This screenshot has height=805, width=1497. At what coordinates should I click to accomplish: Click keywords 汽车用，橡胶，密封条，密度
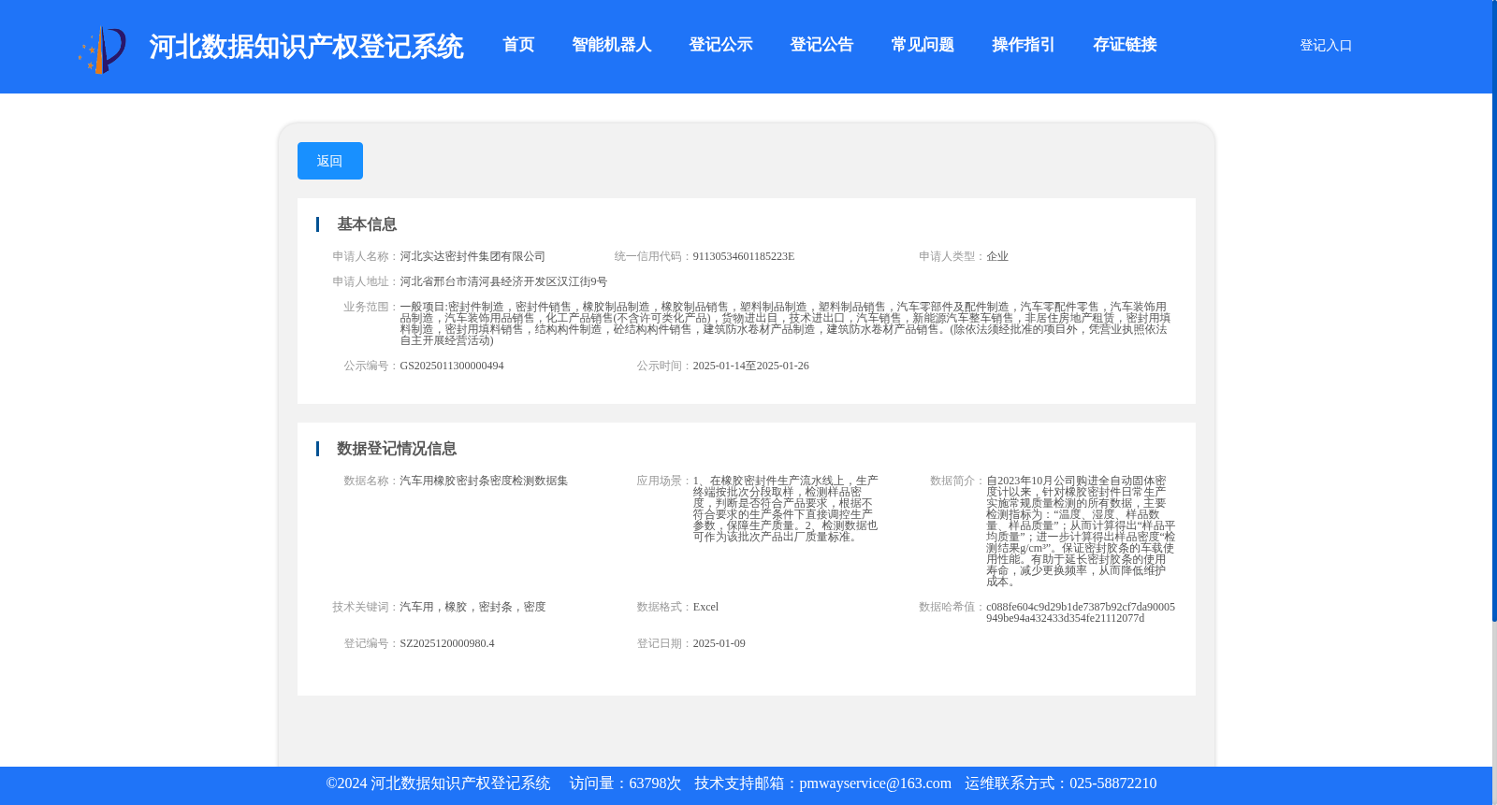point(472,607)
